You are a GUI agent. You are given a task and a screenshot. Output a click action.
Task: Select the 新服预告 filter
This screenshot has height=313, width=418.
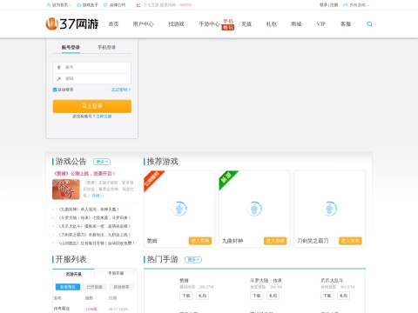click(68, 287)
